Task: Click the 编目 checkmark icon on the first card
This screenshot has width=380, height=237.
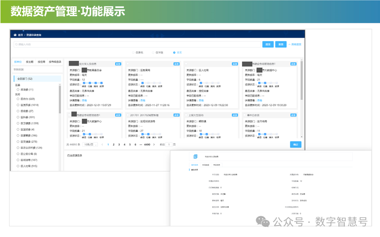Action: pyautogui.click(x=84, y=83)
